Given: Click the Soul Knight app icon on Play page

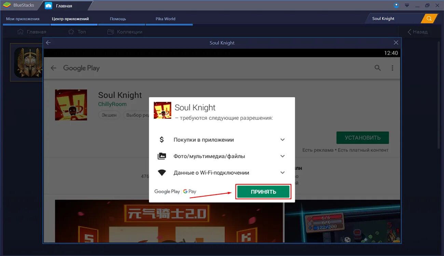Looking at the screenshot, I should click(x=71, y=105).
